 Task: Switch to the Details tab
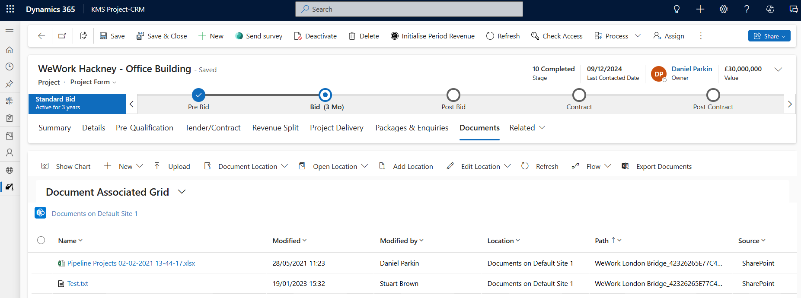pos(94,128)
